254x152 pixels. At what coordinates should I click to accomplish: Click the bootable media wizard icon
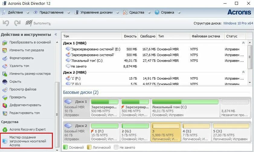tap(5, 141)
